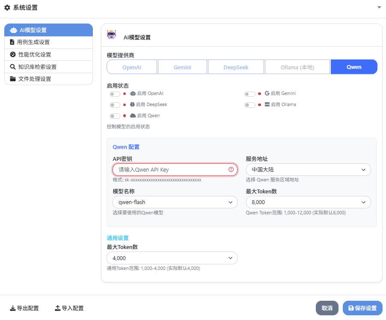Click the server icon next to 启用 Ollama
Screen dimensions: 386x320
click(267, 104)
